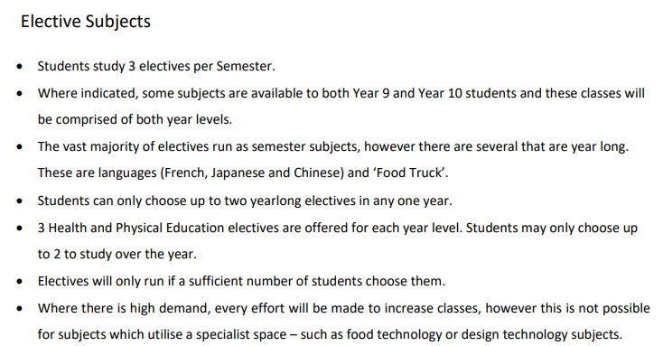Click the words 'semester subjects' in third bullet
Viewport: 663px width, 346px height.
click(x=305, y=146)
